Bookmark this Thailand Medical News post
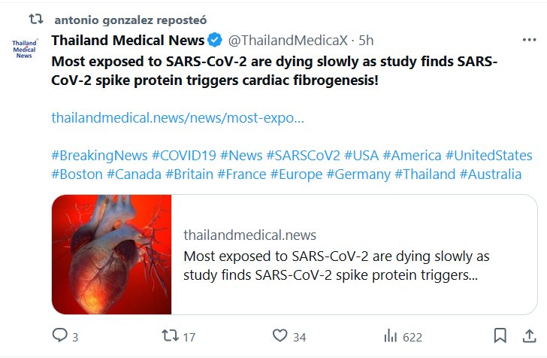Image resolution: width=547 pixels, height=358 pixels. pyautogui.click(x=500, y=335)
